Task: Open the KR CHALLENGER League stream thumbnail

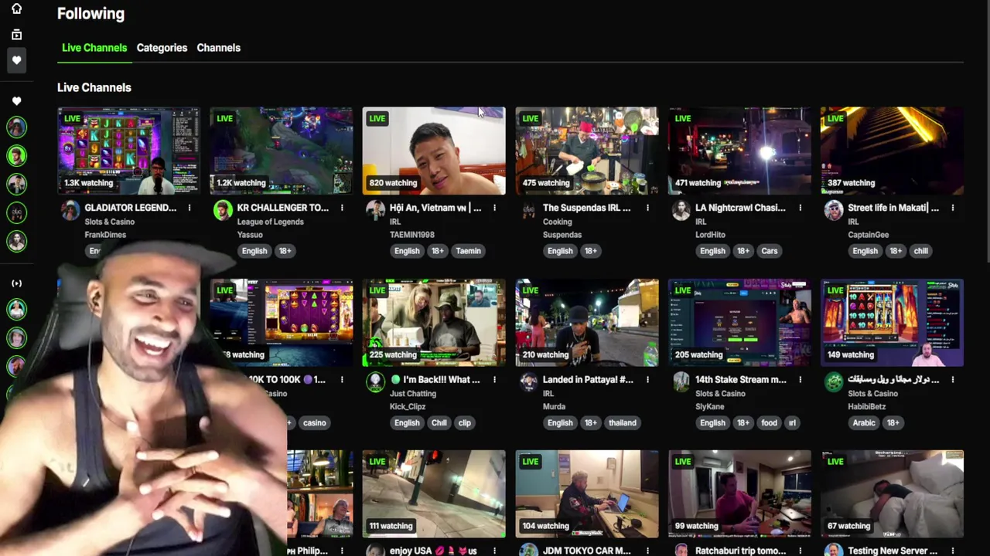Action: pyautogui.click(x=281, y=151)
